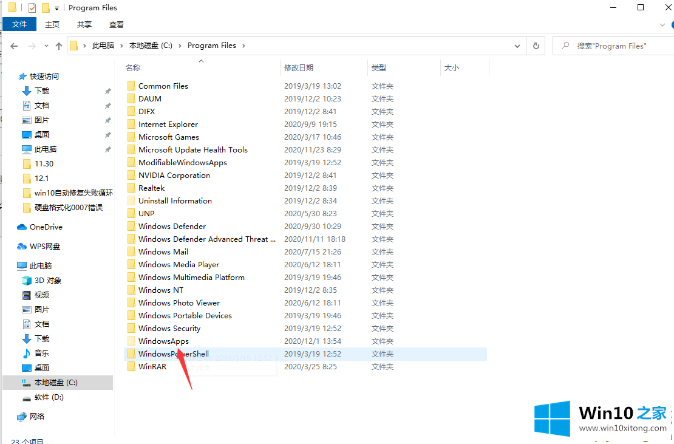Select OneDrive in the navigation pane

[x=46, y=227]
